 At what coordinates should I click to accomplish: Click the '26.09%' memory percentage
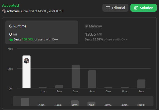click(x=98, y=39)
